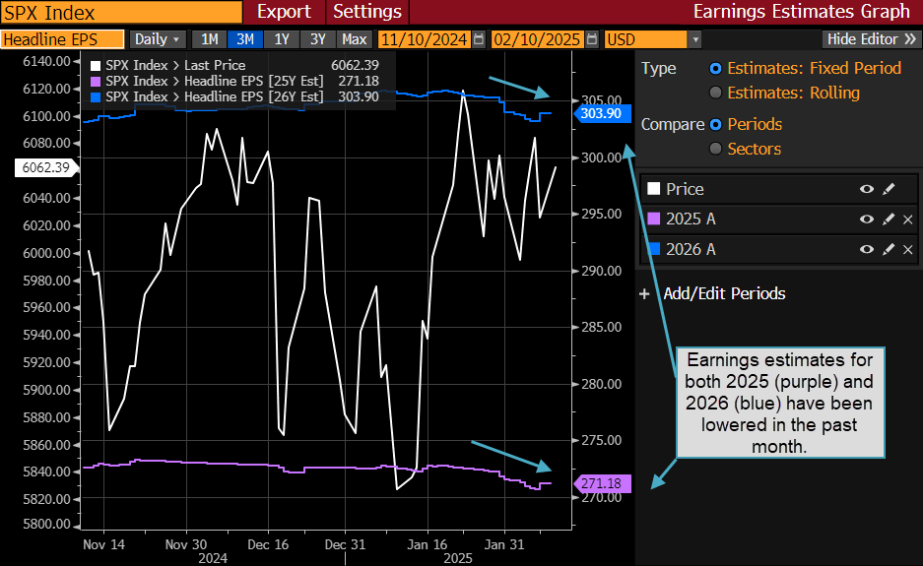Select Estimates: Rolling radio option
Screen dimensions: 923x566
pyautogui.click(x=716, y=93)
